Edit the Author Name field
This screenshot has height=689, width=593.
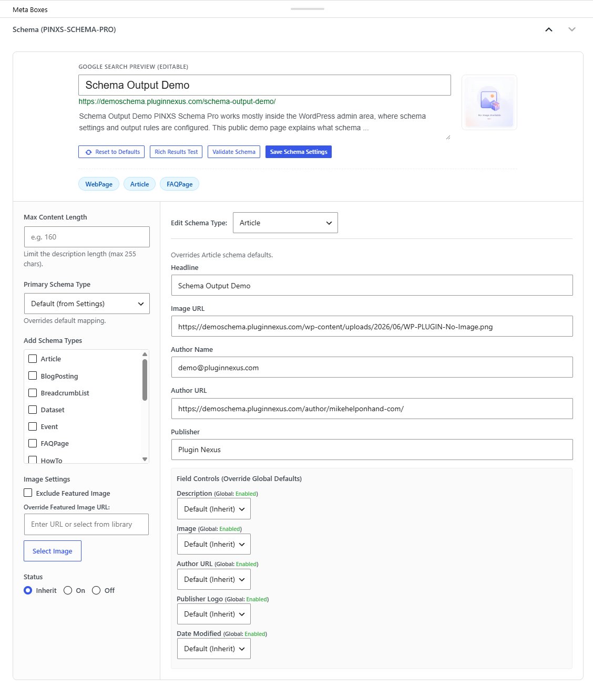coord(372,367)
